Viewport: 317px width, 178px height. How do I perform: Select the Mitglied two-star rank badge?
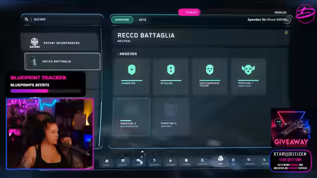coord(171,70)
